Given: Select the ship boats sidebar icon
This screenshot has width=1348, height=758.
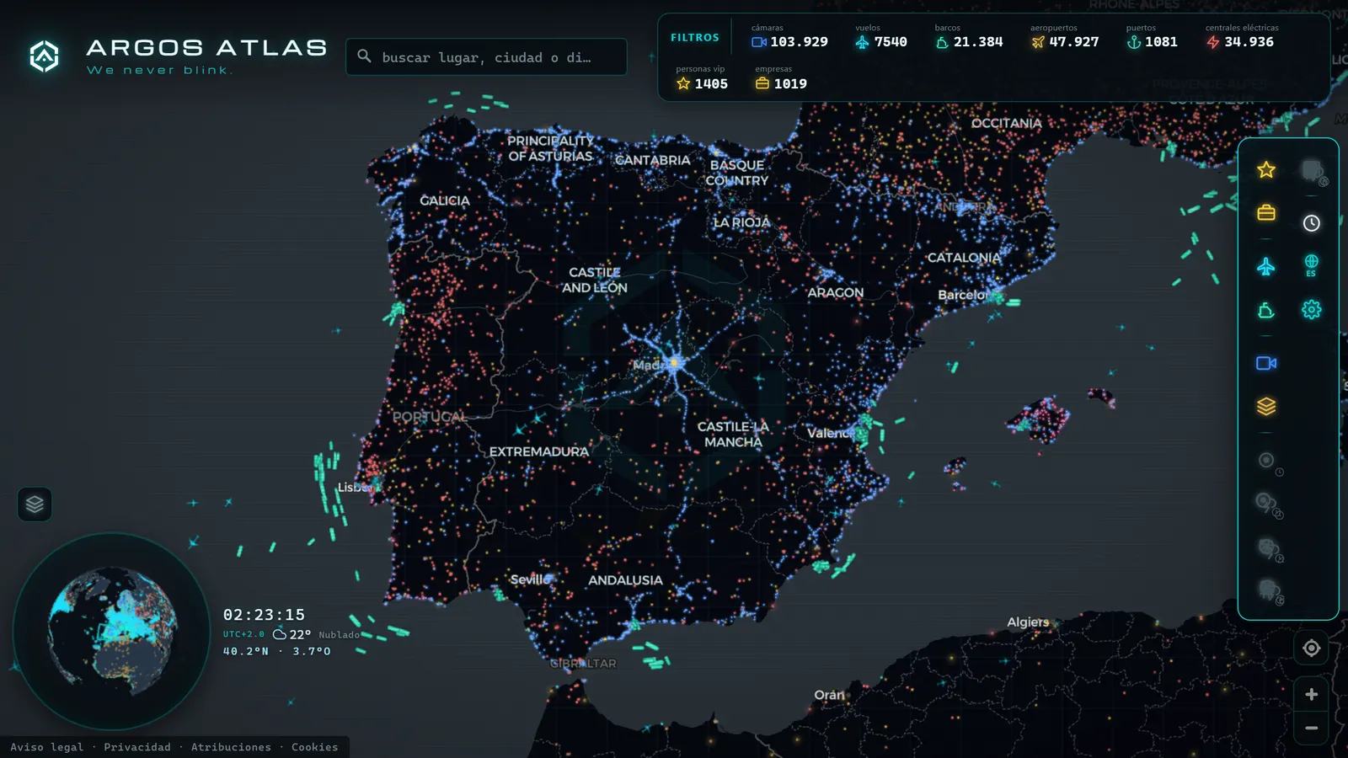Looking at the screenshot, I should (x=1266, y=311).
